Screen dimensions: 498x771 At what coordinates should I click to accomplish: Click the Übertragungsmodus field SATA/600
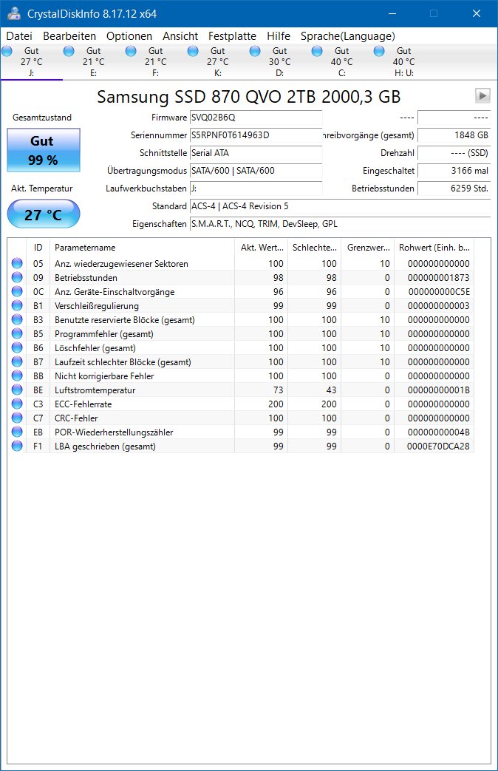point(256,171)
